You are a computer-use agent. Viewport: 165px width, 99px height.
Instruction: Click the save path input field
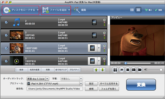coord(55,89)
